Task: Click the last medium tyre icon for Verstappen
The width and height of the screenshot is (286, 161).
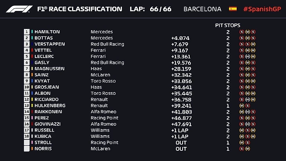Action: coord(253,44)
